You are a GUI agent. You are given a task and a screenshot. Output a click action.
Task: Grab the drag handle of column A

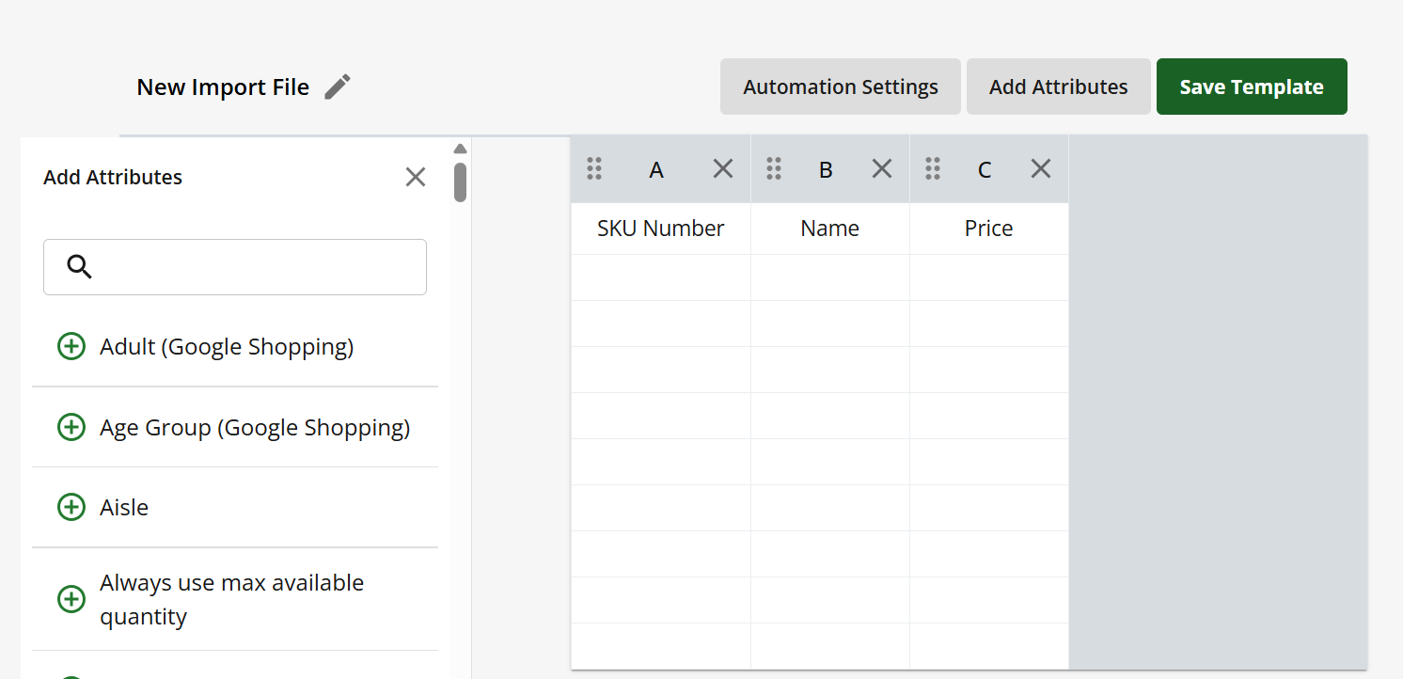coord(594,168)
